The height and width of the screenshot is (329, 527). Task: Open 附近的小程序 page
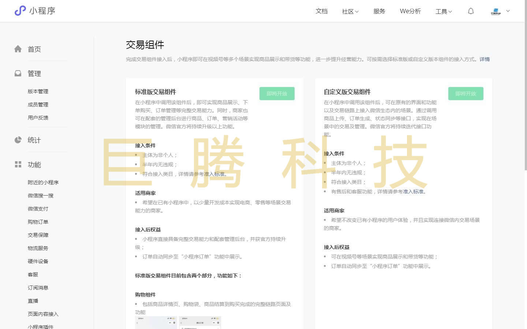(x=43, y=182)
